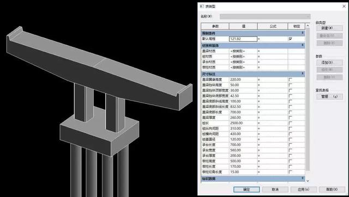This screenshot has width=349, height=197.
Task: Check the lock box for 15.00 row
Action: (x=290, y=172)
